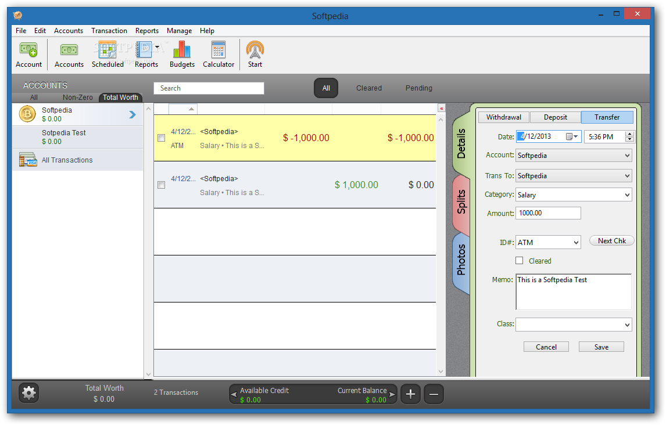Click the Amount field showing 1000.00

pyautogui.click(x=548, y=213)
